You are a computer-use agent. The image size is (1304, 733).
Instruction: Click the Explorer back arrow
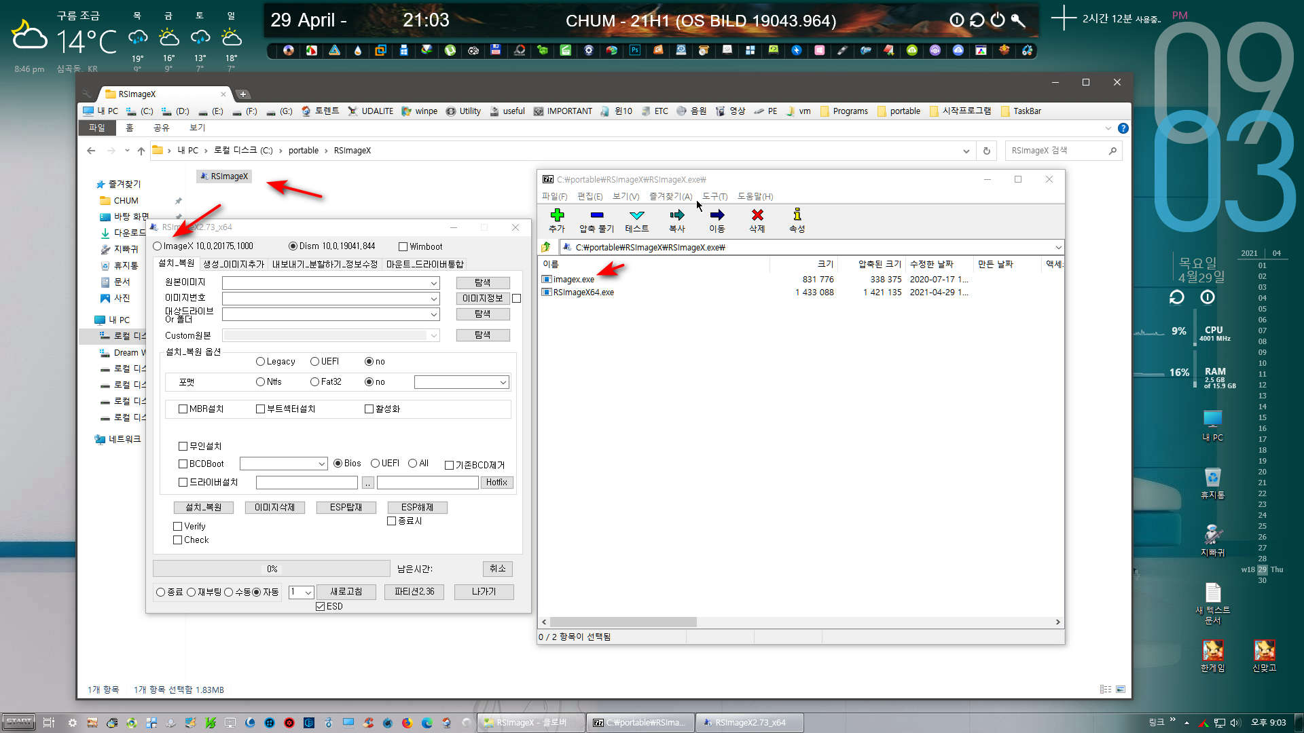[x=91, y=151]
